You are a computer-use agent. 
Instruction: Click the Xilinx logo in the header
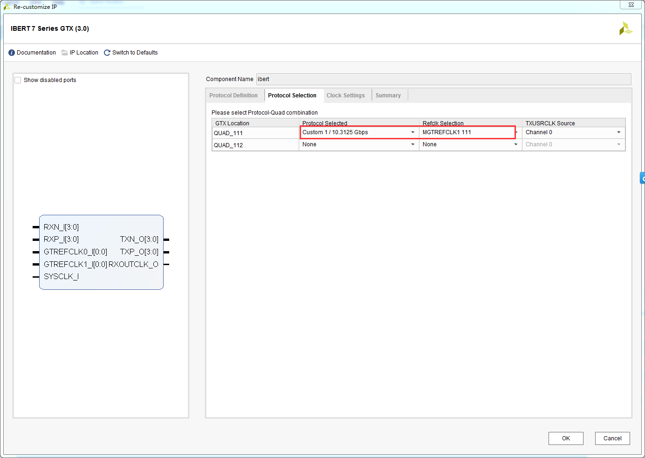click(625, 28)
